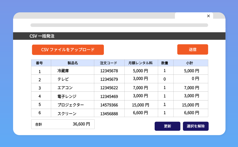Screen dimensions: 238x147
Task: Select the プロジェクター row quantity cell
Action: (x=165, y=105)
